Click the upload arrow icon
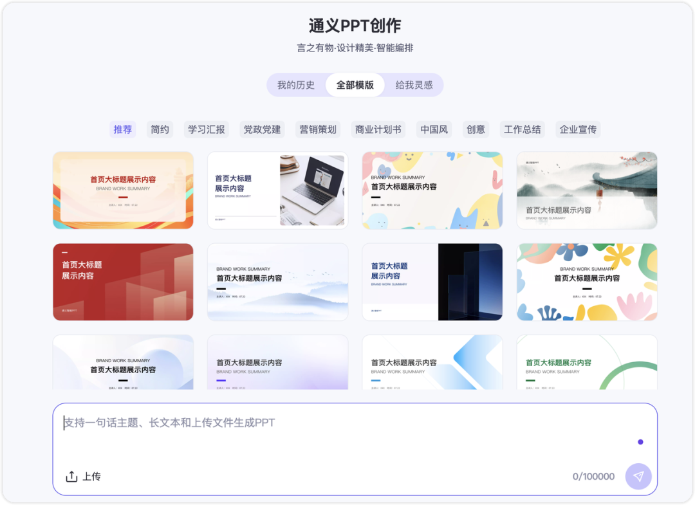This screenshot has width=695, height=505. click(x=71, y=476)
